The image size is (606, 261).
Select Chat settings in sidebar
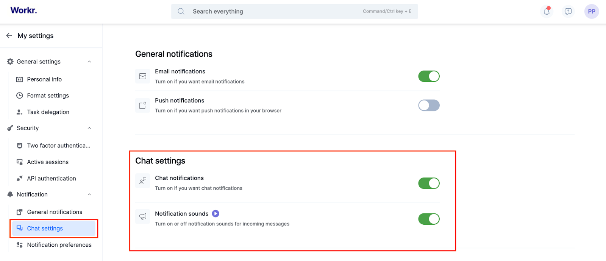tap(54, 229)
